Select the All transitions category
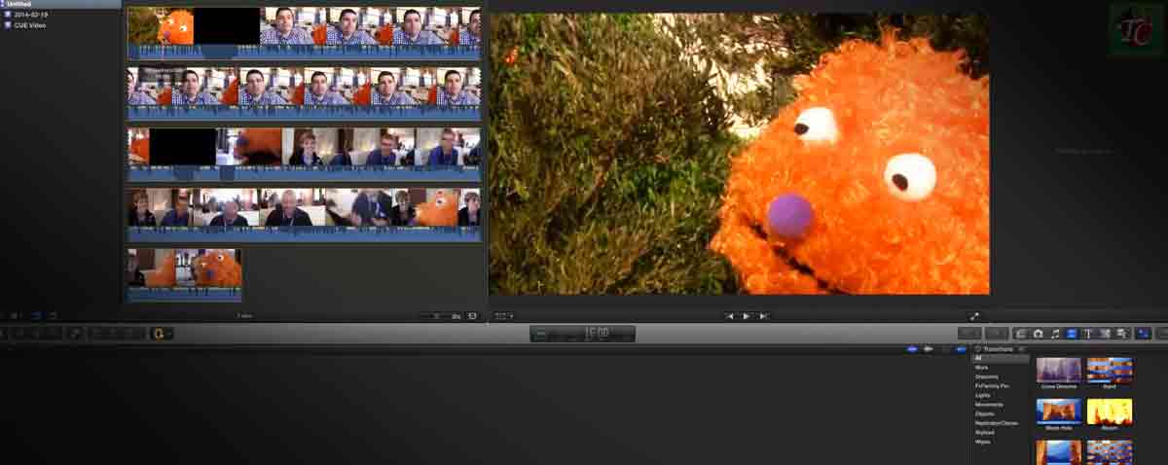This screenshot has height=465, width=1168. point(1001,358)
